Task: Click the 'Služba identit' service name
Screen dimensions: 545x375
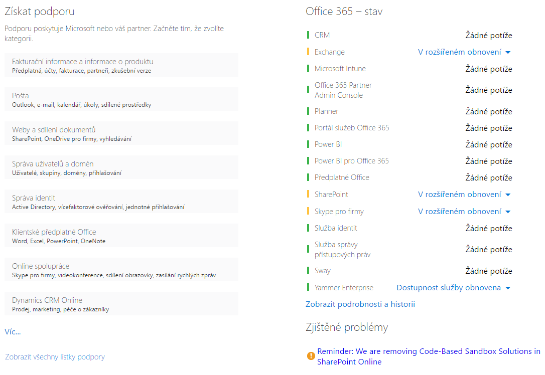Action: tap(336, 228)
